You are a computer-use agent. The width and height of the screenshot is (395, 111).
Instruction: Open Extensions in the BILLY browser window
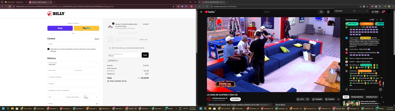[x=186, y=6]
